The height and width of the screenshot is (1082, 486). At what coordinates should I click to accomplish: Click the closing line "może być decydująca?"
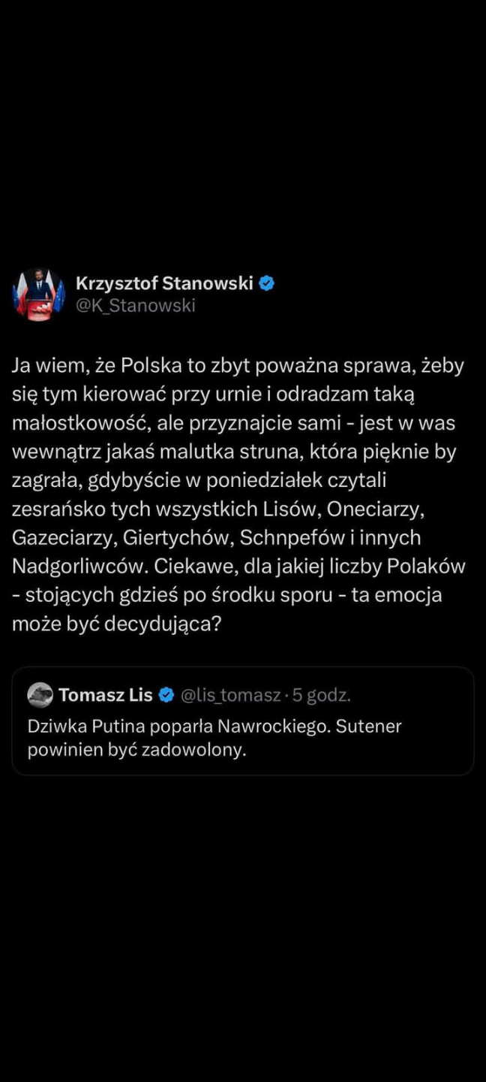click(x=116, y=623)
